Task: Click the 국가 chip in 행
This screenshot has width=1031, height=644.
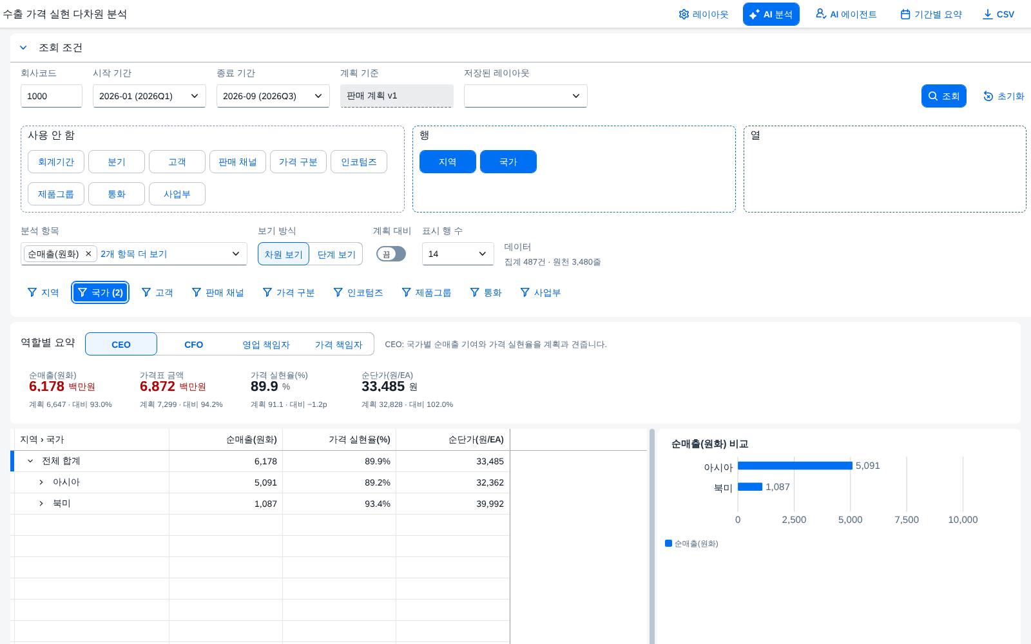Action: [508, 162]
